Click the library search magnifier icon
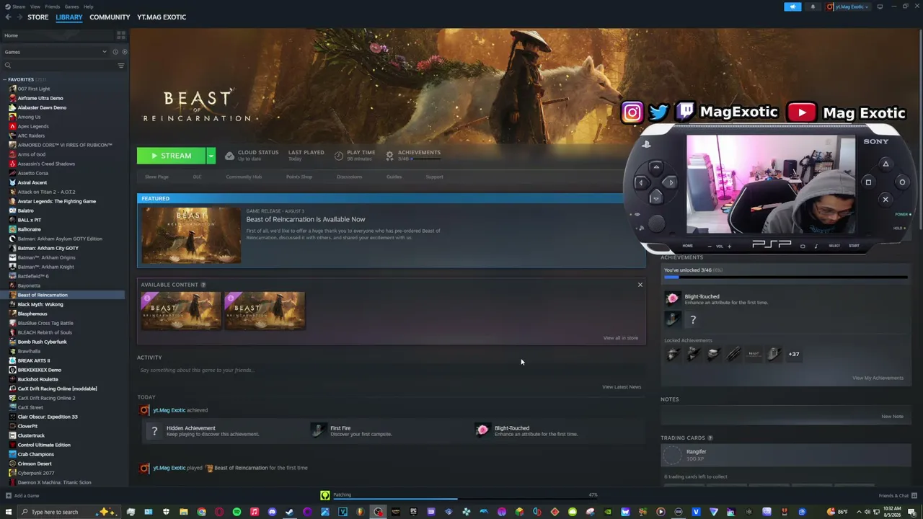923x519 pixels. pos(8,66)
